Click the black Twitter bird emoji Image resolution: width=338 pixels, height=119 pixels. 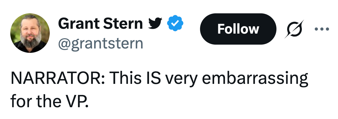[155, 24]
